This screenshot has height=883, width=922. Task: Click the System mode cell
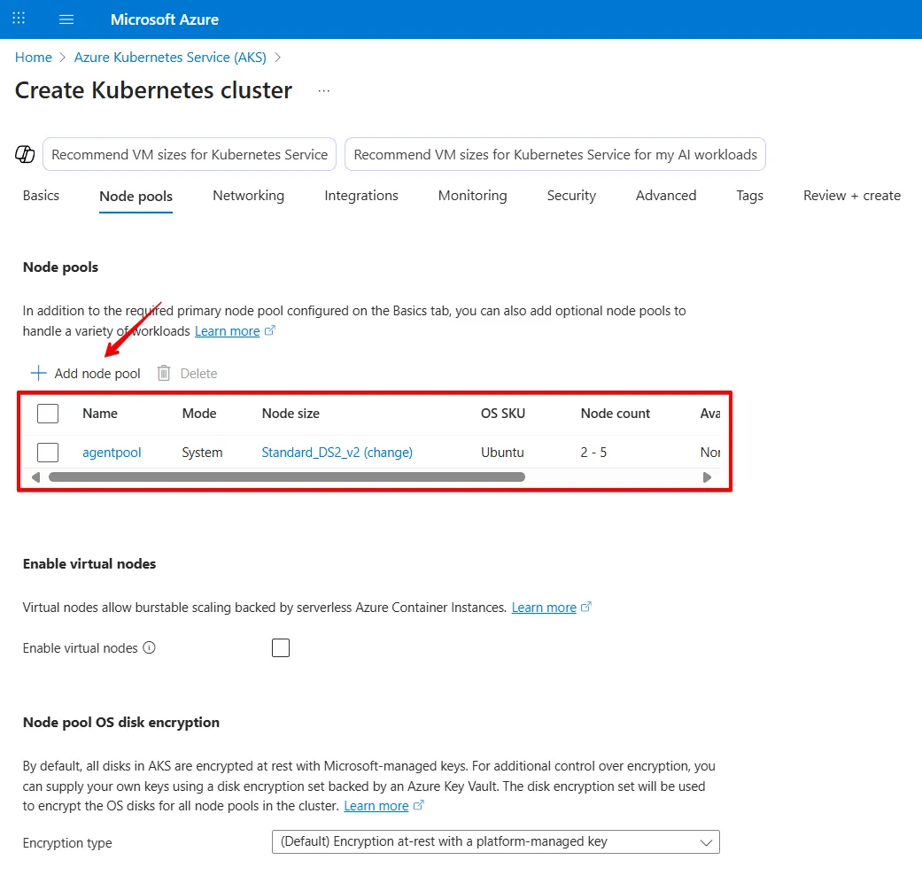click(202, 452)
